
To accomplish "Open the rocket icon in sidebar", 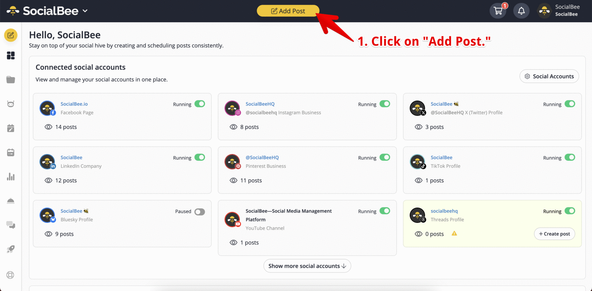I will (11, 249).
